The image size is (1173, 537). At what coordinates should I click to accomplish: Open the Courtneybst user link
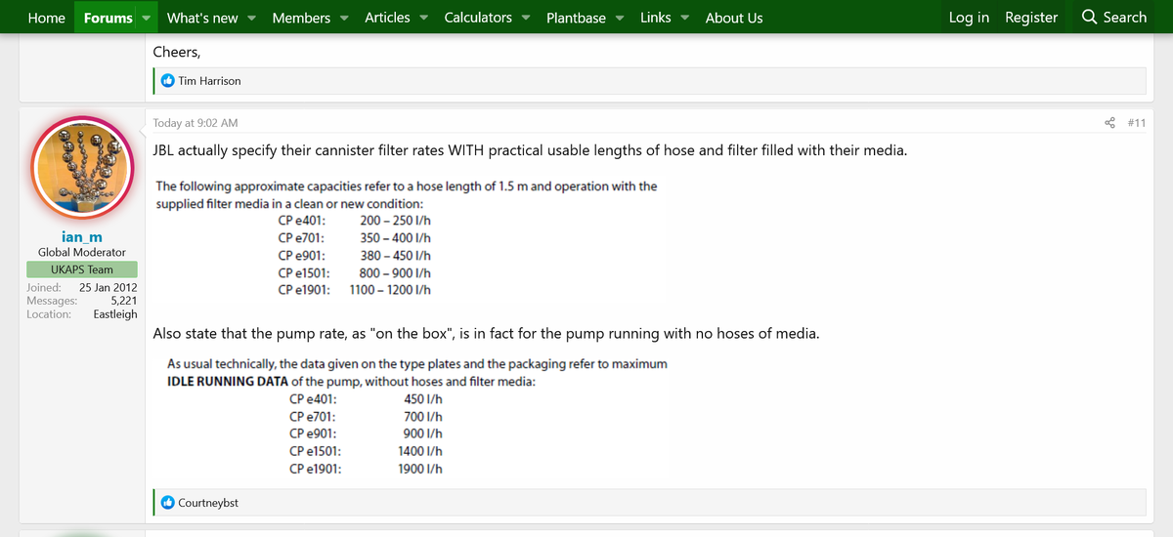(208, 503)
